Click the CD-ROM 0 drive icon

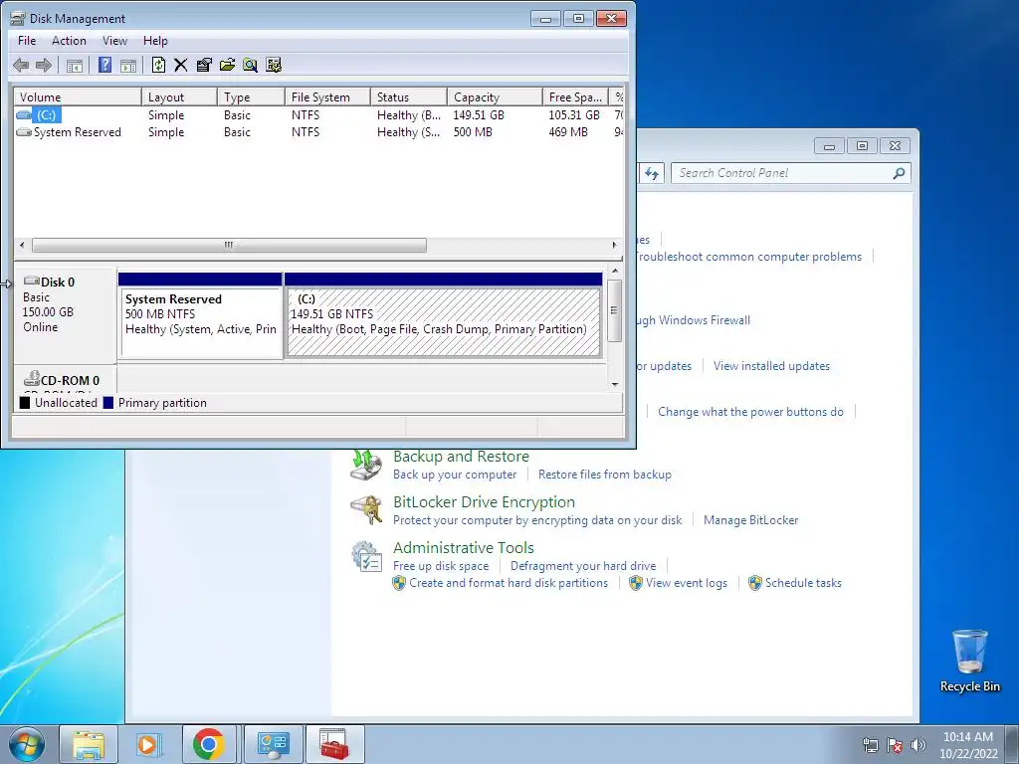31,378
